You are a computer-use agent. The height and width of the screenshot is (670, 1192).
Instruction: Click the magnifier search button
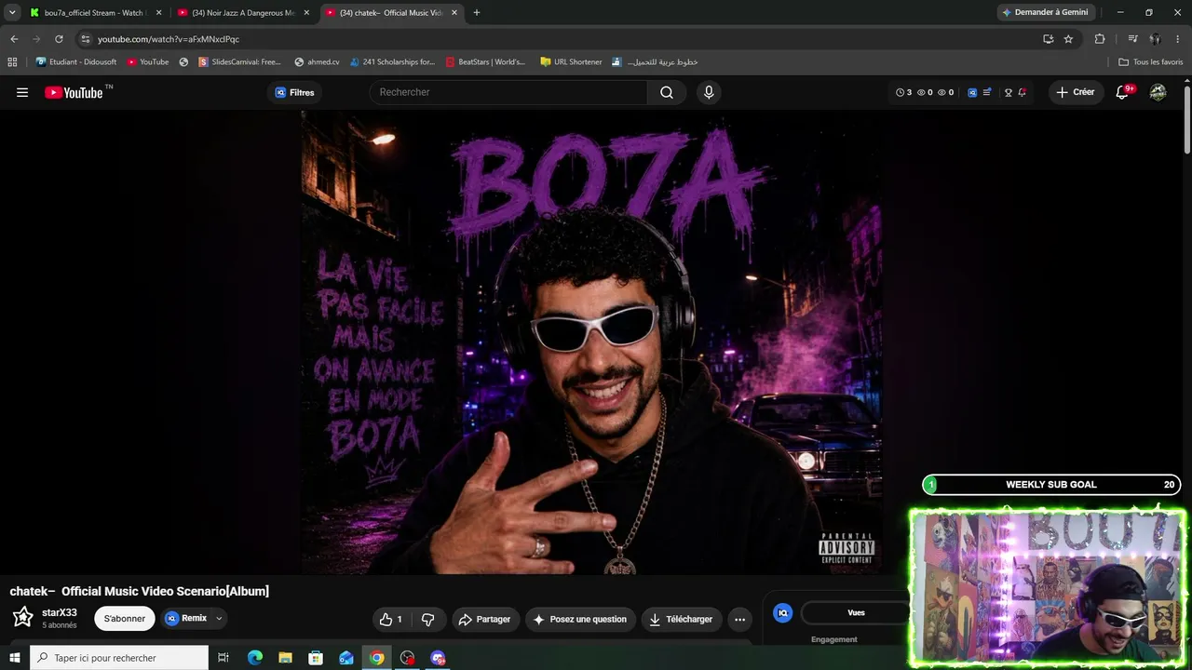pyautogui.click(x=667, y=92)
